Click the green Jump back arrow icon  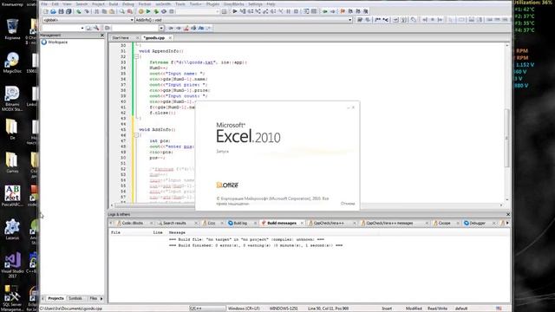[x=325, y=11]
